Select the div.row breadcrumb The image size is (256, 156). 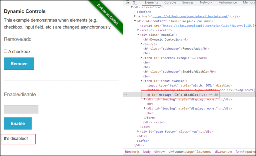pyautogui.click(x=159, y=151)
